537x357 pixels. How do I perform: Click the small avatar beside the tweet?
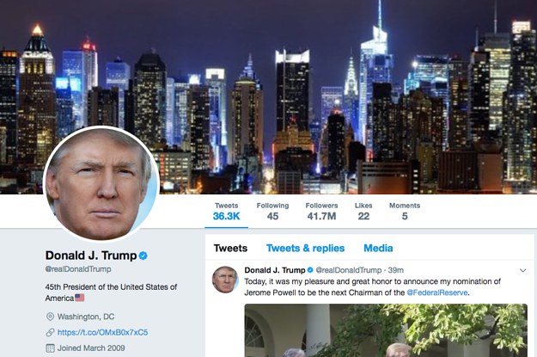pyautogui.click(x=225, y=280)
